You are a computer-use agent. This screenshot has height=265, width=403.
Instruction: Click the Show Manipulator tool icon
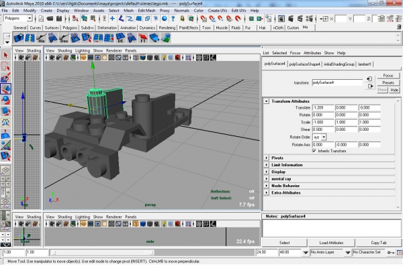[x=5, y=145]
